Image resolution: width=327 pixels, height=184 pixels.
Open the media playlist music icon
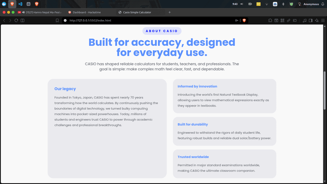[305, 20]
